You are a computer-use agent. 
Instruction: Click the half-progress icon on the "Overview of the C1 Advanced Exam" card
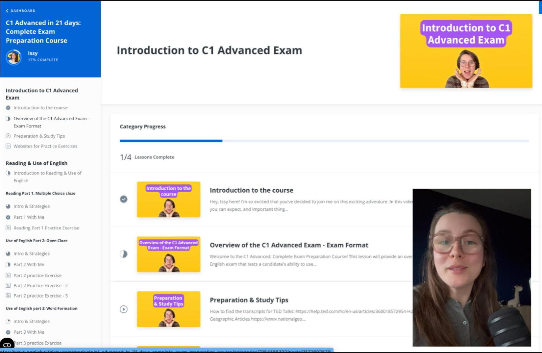click(x=123, y=254)
